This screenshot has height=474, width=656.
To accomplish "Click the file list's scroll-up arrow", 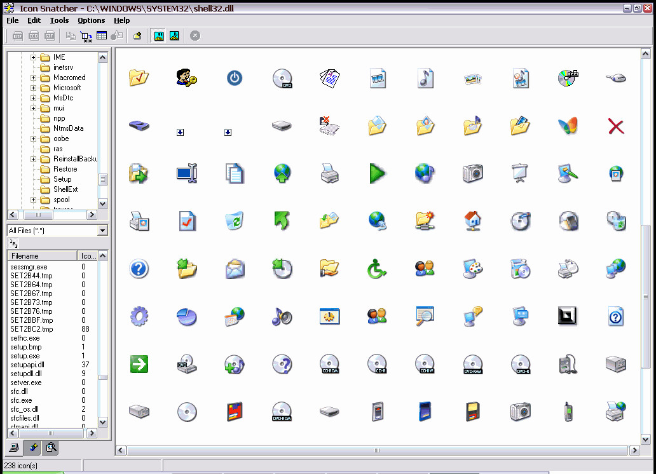I will point(103,256).
